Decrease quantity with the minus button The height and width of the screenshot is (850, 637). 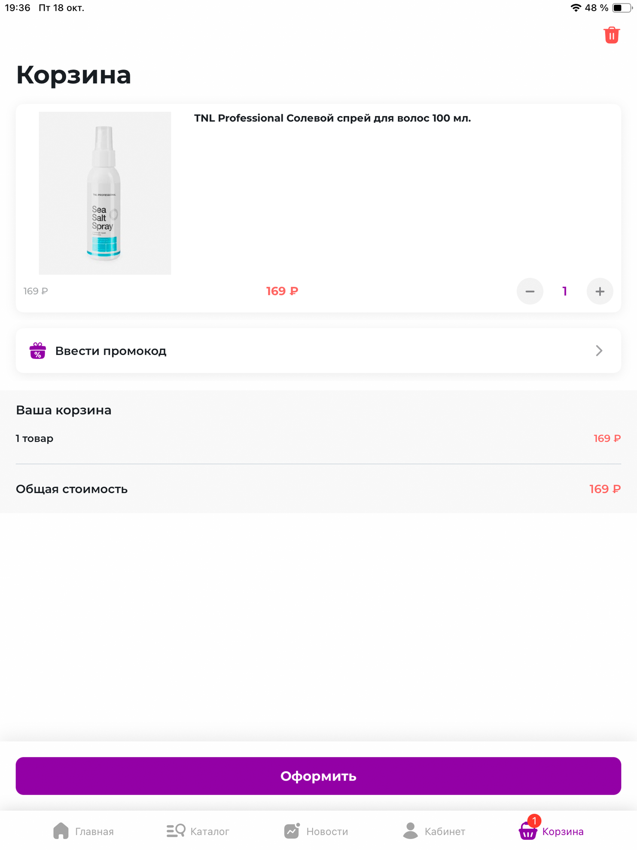point(530,291)
